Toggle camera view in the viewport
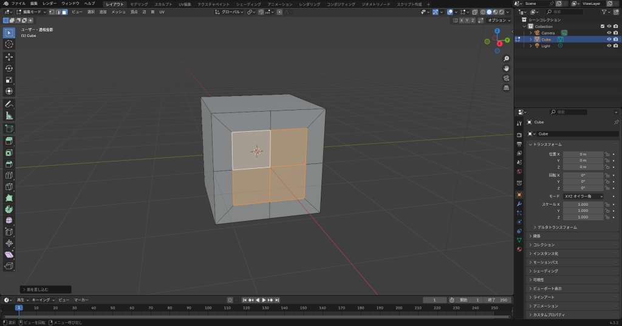The height and width of the screenshot is (326, 622). point(506,78)
